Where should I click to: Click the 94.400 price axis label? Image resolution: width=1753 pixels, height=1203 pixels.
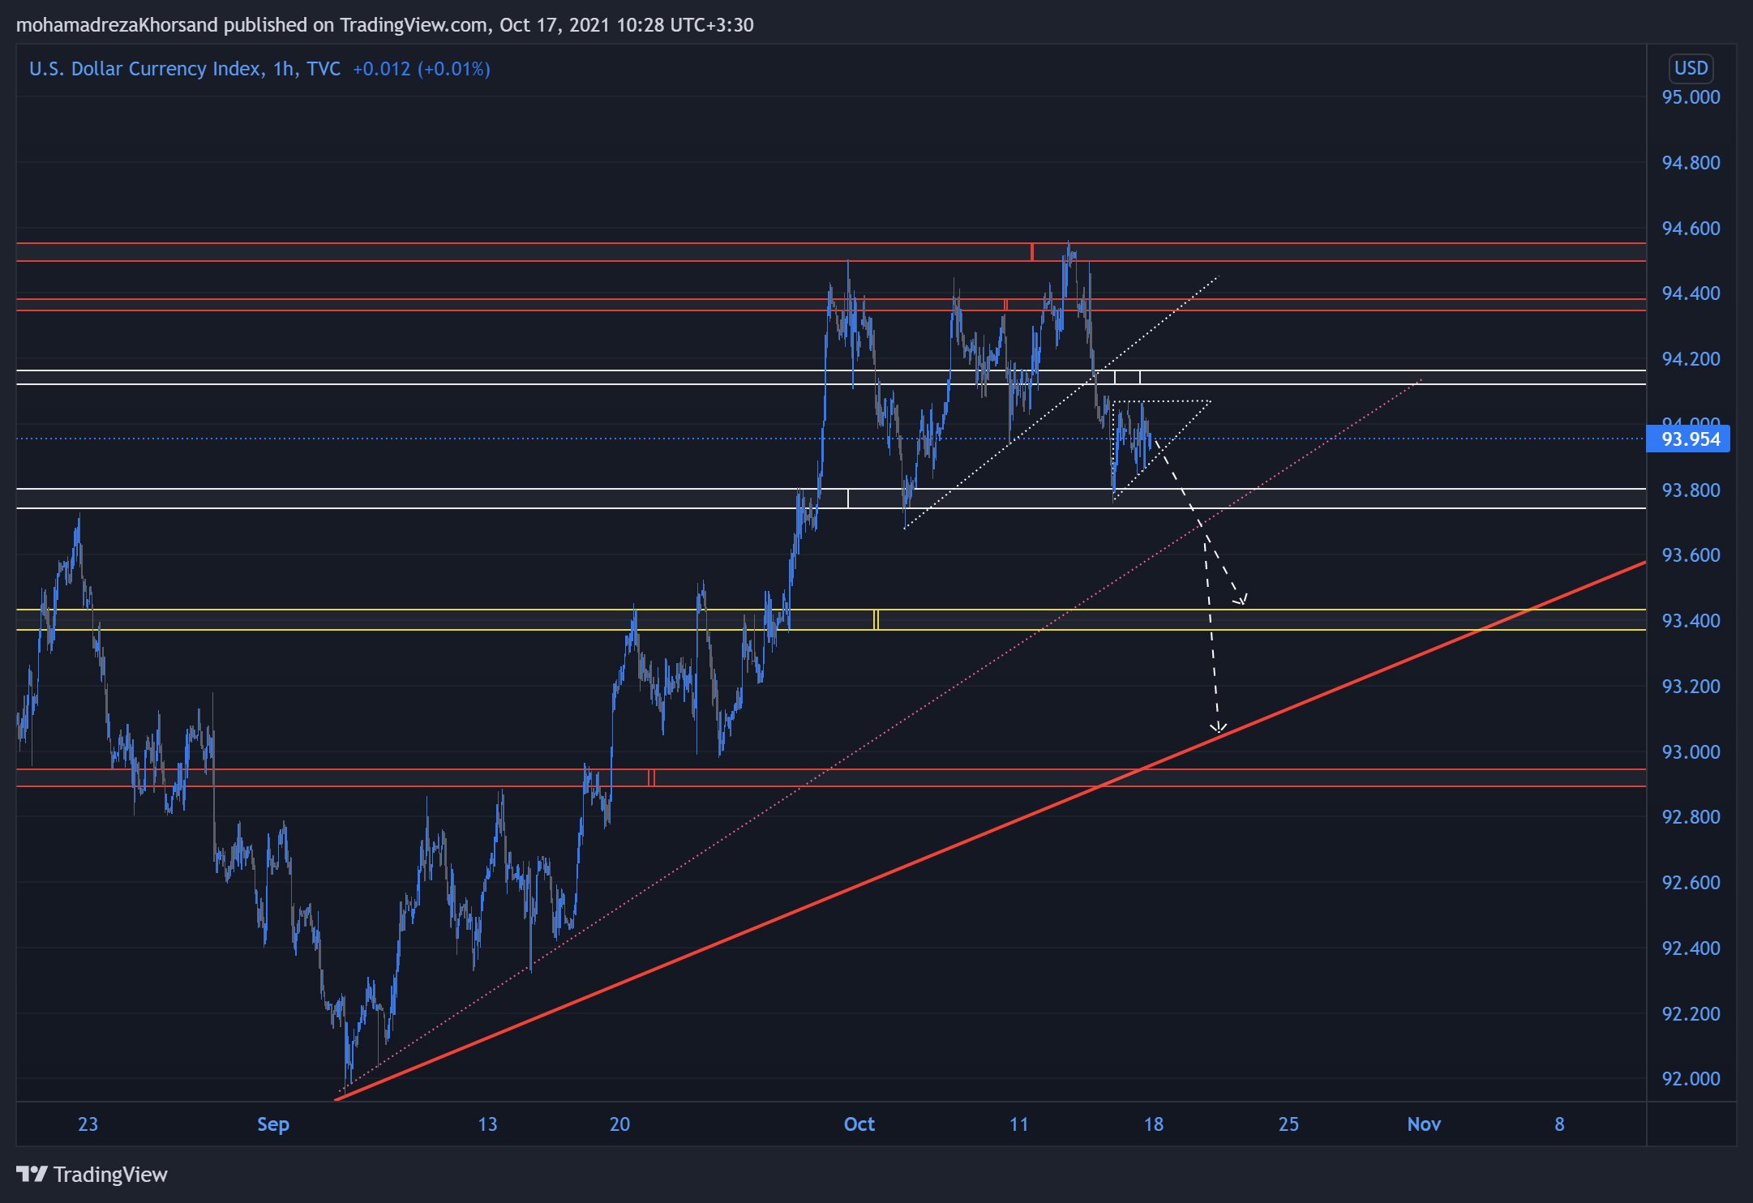pyautogui.click(x=1691, y=293)
